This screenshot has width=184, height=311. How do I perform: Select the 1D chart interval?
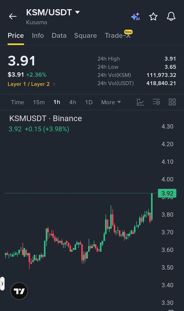pyautogui.click(x=89, y=102)
